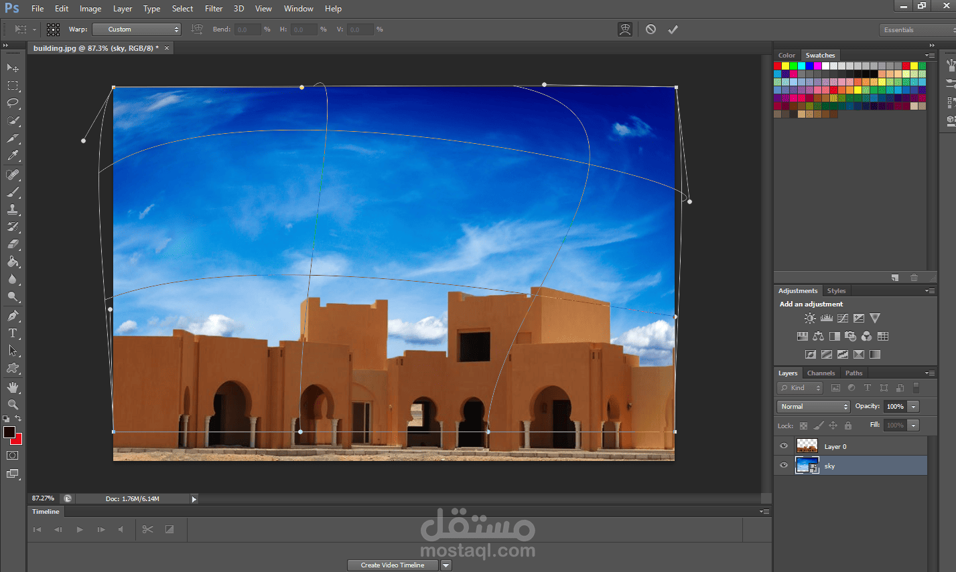Select the Eyedropper tool
Viewport: 956px width, 572px height.
[13, 155]
